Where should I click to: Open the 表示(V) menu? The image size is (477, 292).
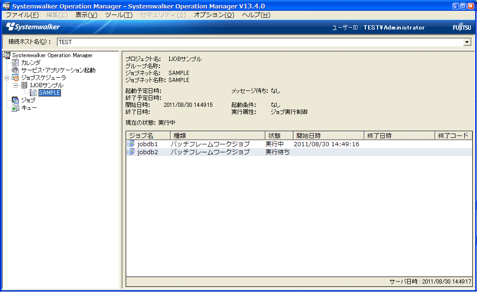pyautogui.click(x=86, y=15)
